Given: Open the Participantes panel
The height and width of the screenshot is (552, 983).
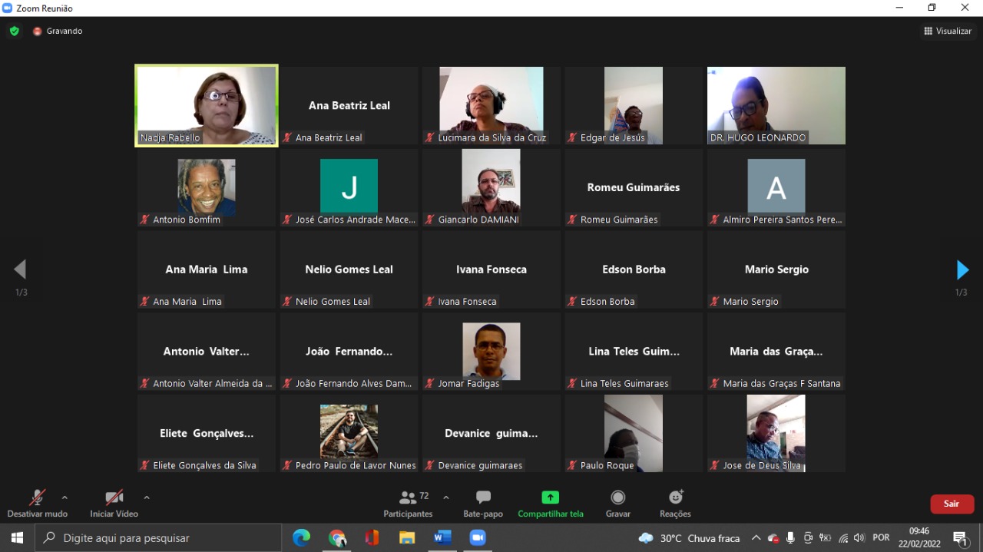Looking at the screenshot, I should (x=408, y=503).
